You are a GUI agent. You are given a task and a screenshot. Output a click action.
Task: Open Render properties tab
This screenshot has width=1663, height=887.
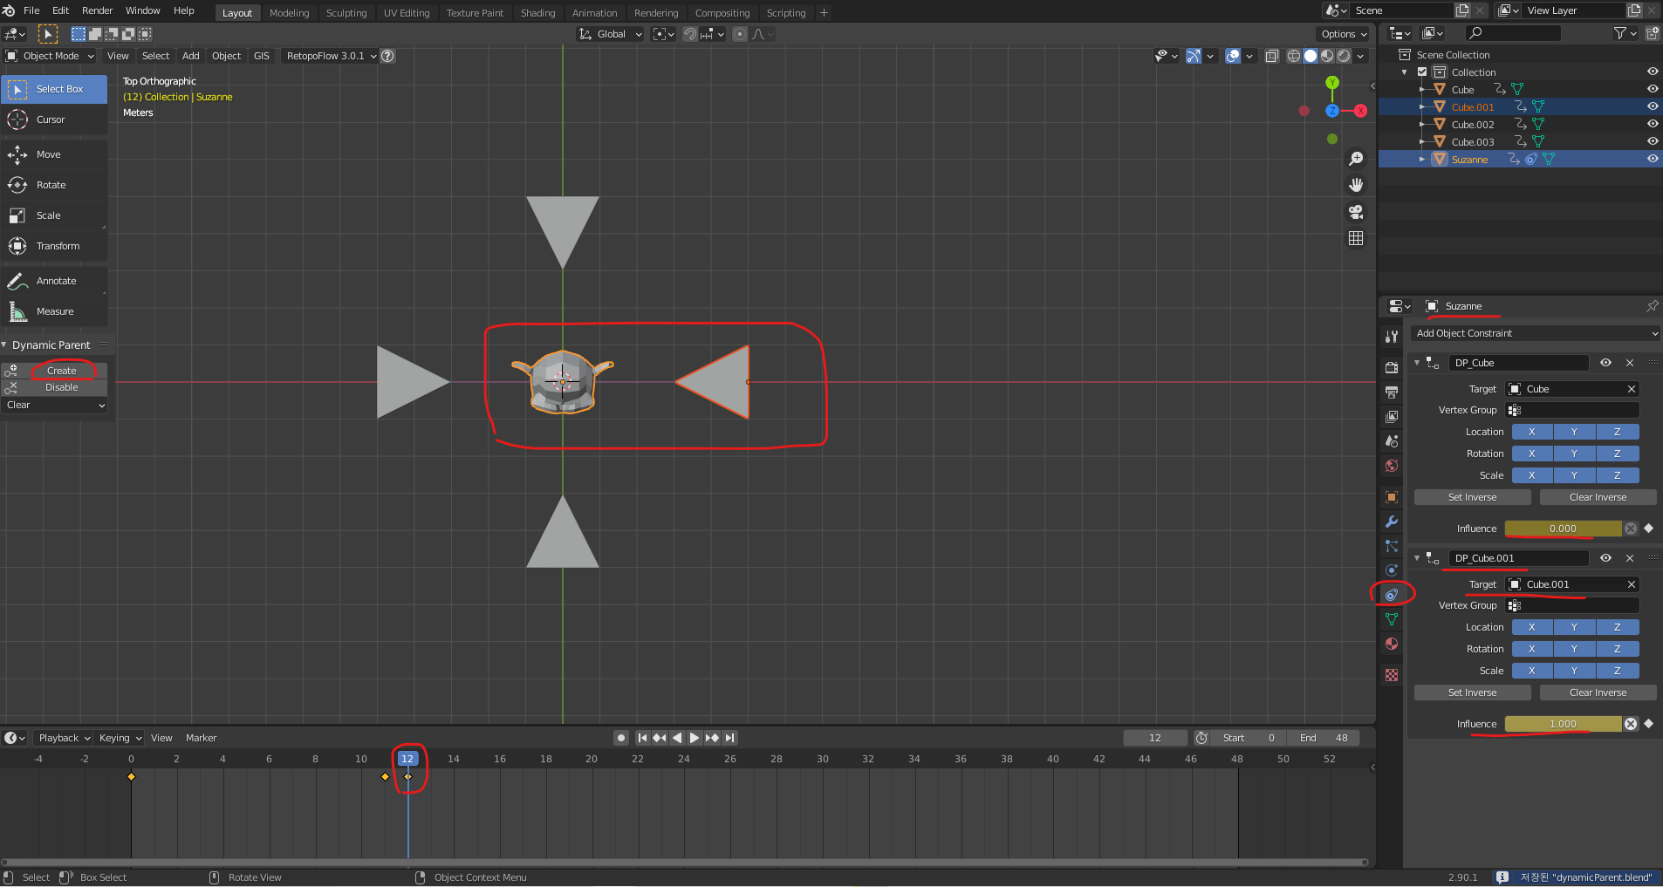[x=1392, y=368]
